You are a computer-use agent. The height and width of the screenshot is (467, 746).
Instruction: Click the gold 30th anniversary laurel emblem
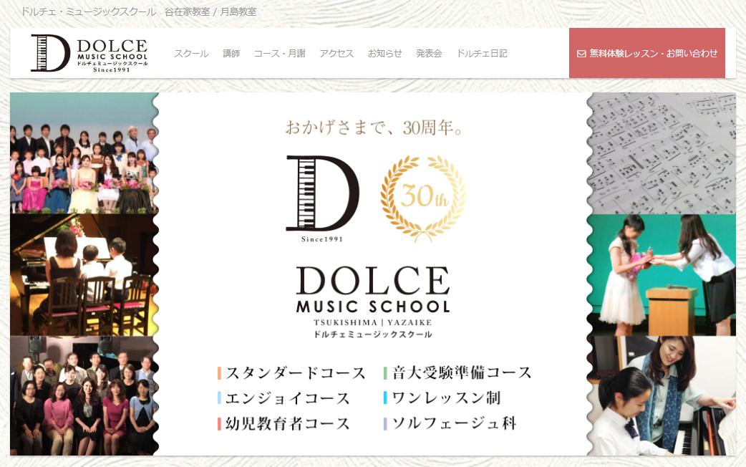tap(423, 198)
